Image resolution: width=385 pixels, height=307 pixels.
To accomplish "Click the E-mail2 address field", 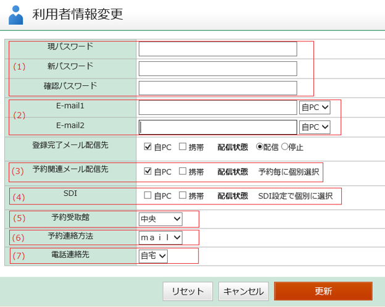I will click(x=218, y=127).
